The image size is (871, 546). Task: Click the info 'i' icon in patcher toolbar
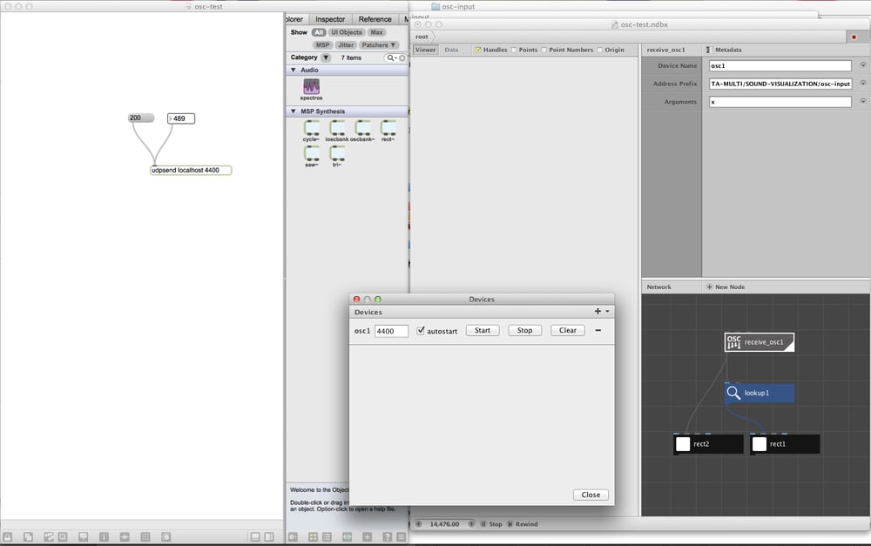104,537
